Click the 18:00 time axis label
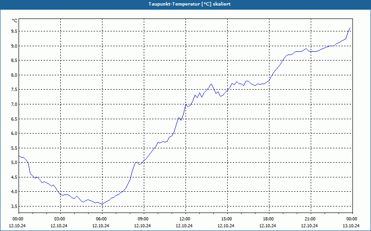The height and width of the screenshot is (231, 371). [x=268, y=219]
